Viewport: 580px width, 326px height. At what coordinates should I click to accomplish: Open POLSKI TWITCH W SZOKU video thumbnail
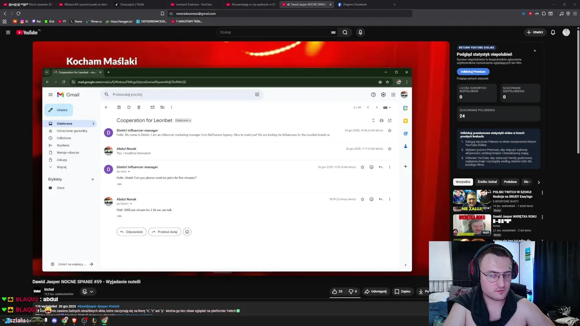click(x=472, y=201)
